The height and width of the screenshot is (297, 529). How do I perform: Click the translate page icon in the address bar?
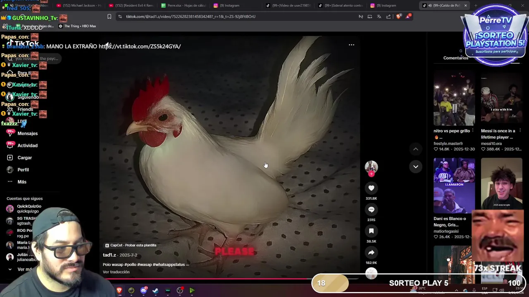pos(379,16)
